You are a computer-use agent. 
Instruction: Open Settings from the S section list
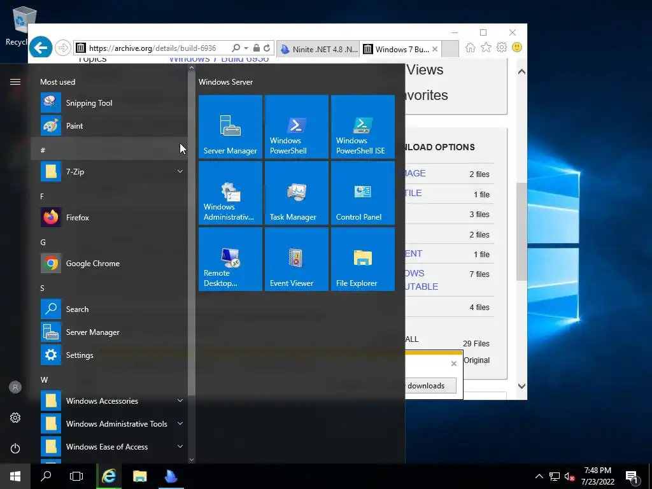(x=110, y=355)
